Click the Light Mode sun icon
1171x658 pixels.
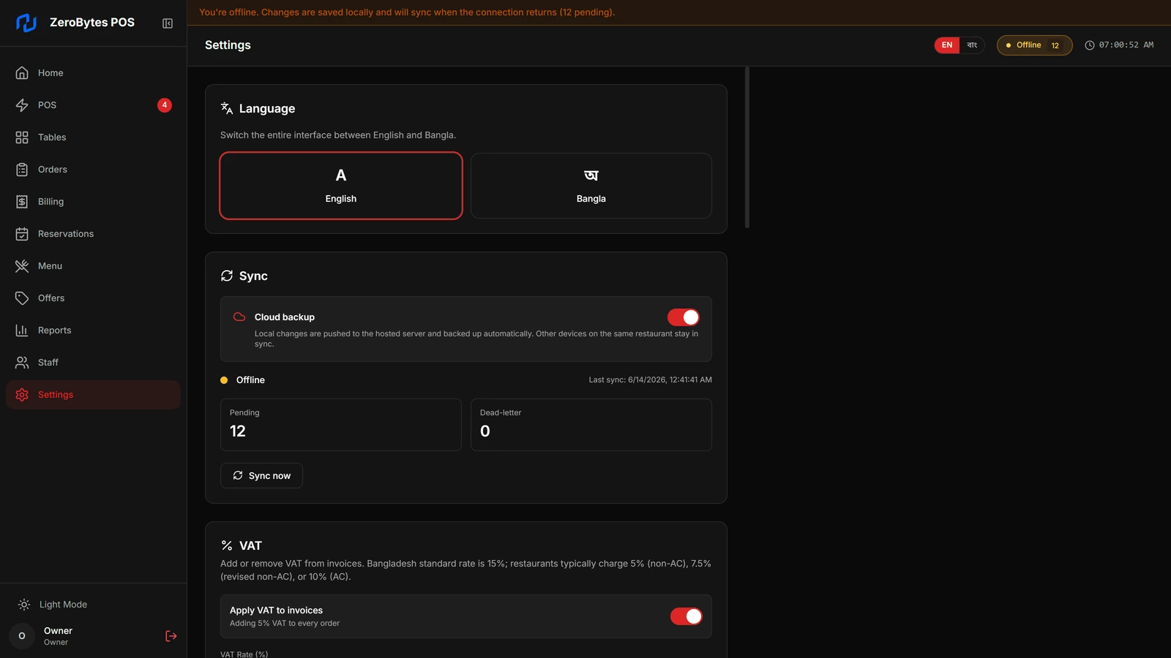point(24,605)
